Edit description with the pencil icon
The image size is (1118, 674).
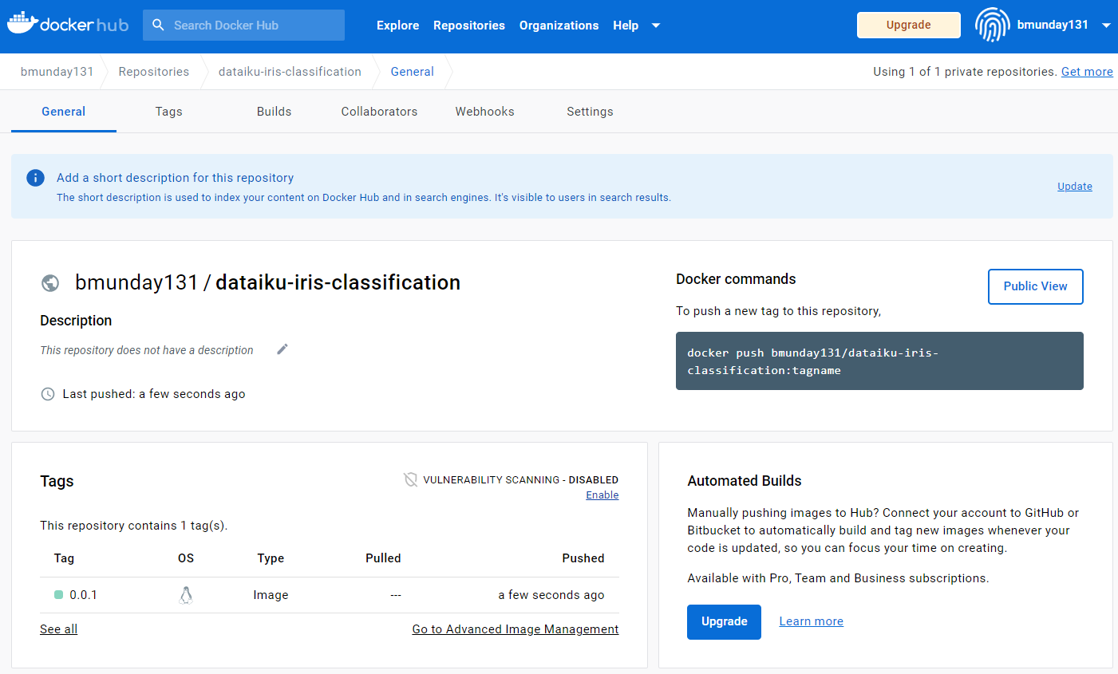click(x=282, y=349)
